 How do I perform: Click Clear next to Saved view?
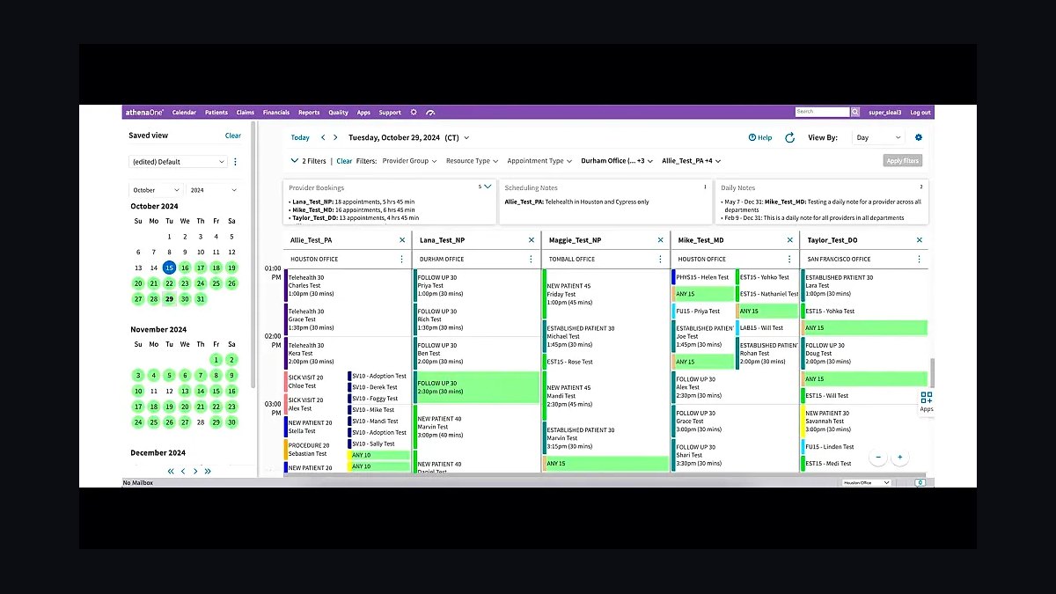click(232, 136)
